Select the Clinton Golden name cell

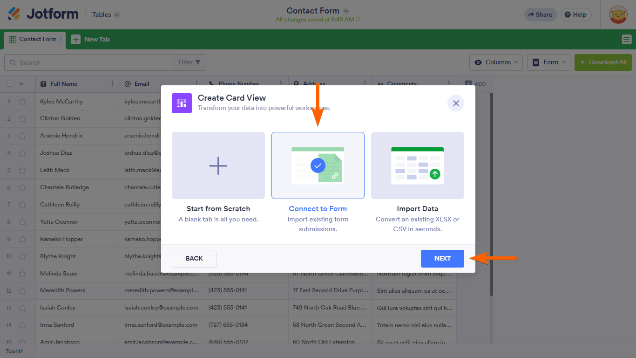(x=78, y=119)
